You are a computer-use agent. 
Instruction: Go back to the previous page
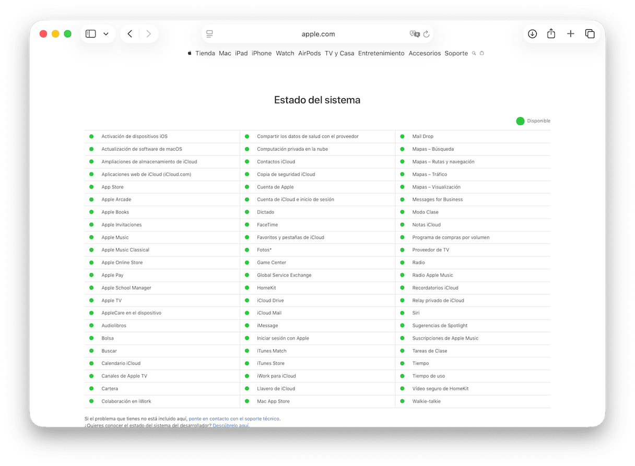coord(130,34)
